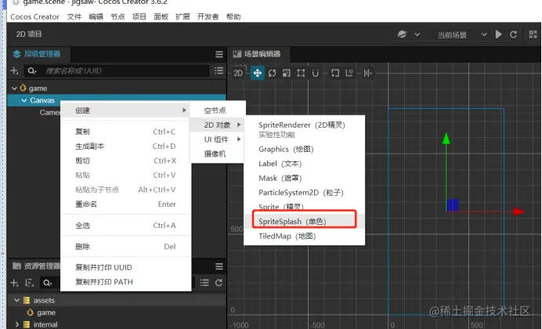The image size is (542, 329).
Task: Select the Canvas node
Action: (42, 100)
